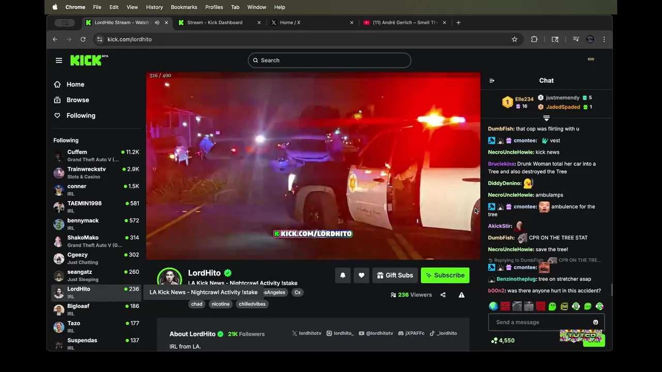662x372 pixels.
Task: Go to Home in the sidebar
Action: (75, 84)
